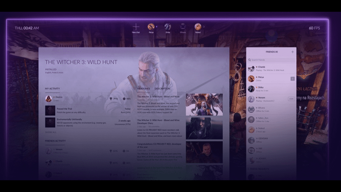Viewport: 341px width, 192px height.
Task: Open the My Activity section tab
Action: coord(53,89)
